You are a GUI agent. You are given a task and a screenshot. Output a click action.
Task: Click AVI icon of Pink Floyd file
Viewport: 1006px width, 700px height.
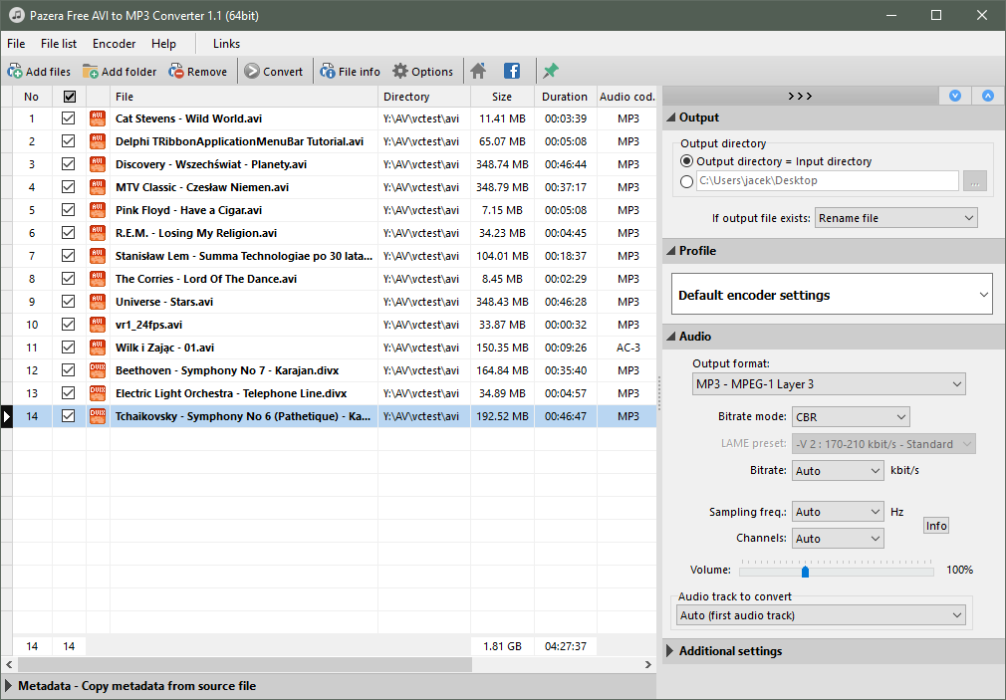[98, 210]
